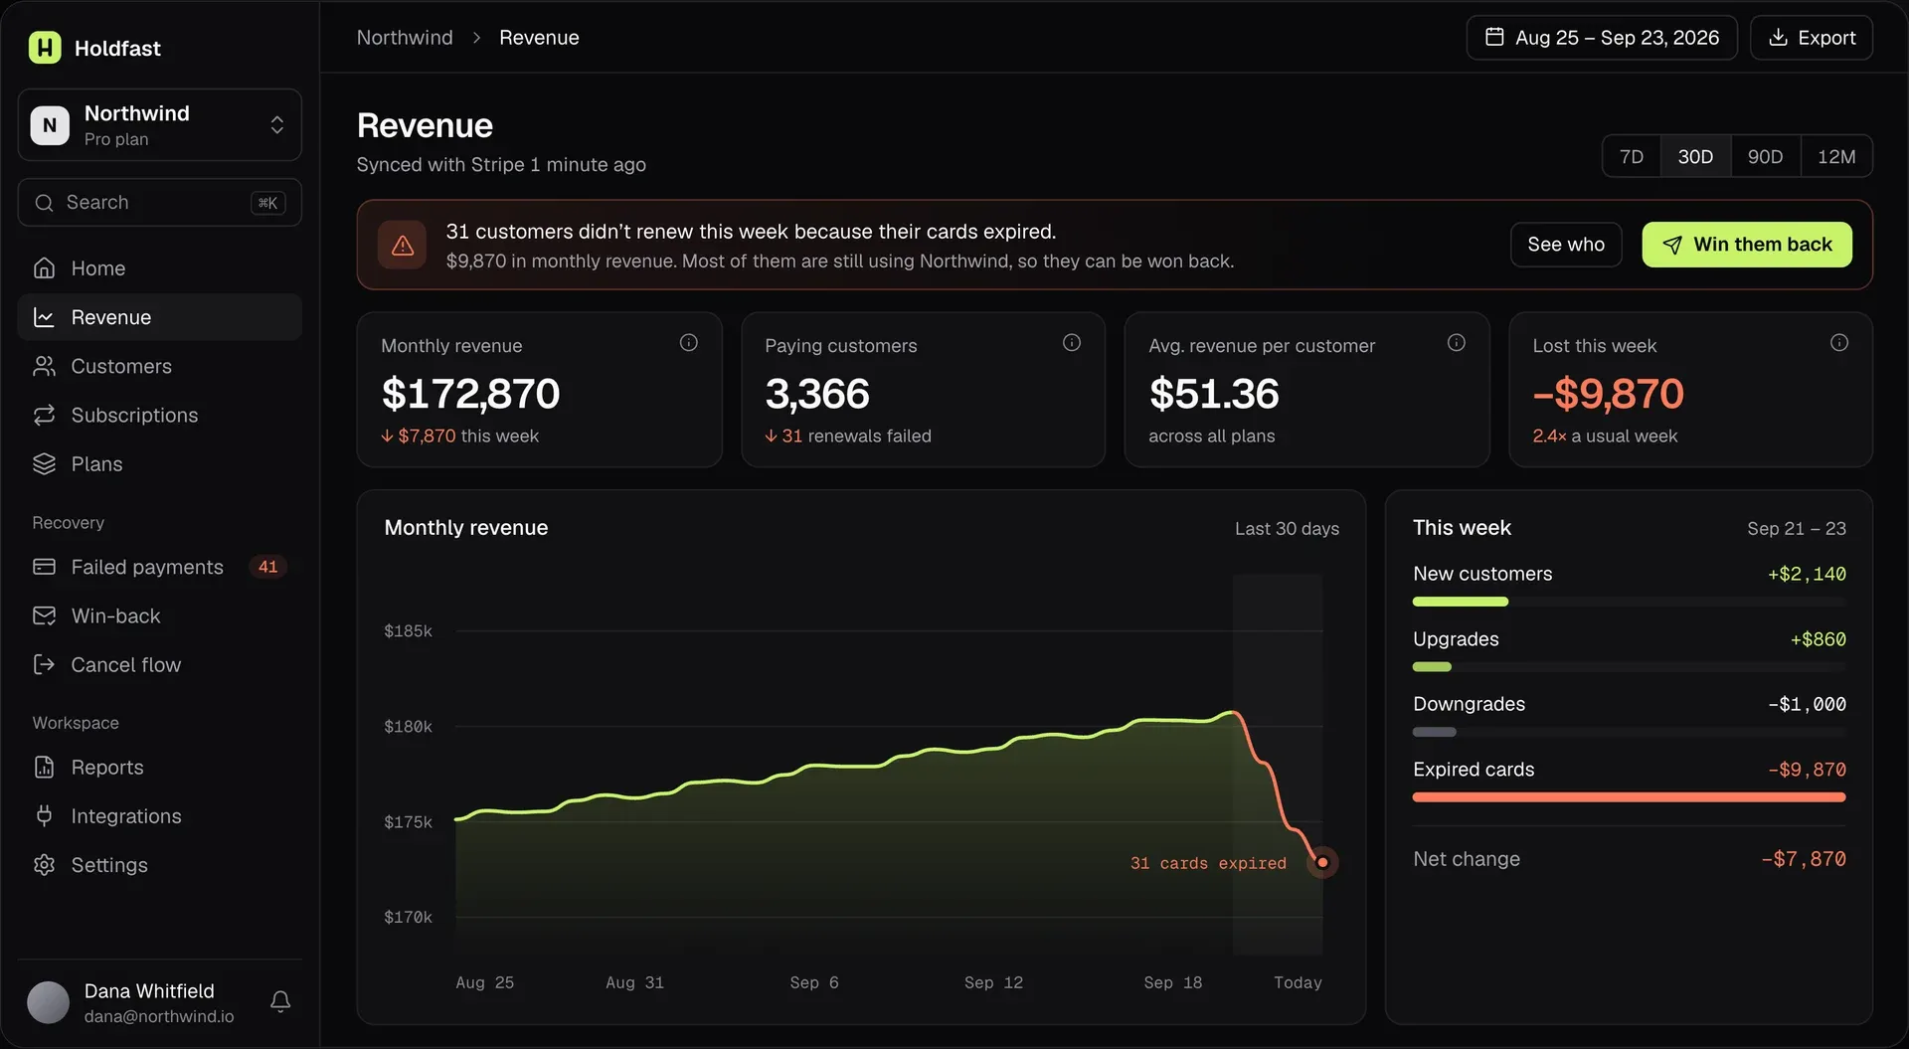Select the Revenue sidebar item
The width and height of the screenshot is (1909, 1049).
coord(160,317)
